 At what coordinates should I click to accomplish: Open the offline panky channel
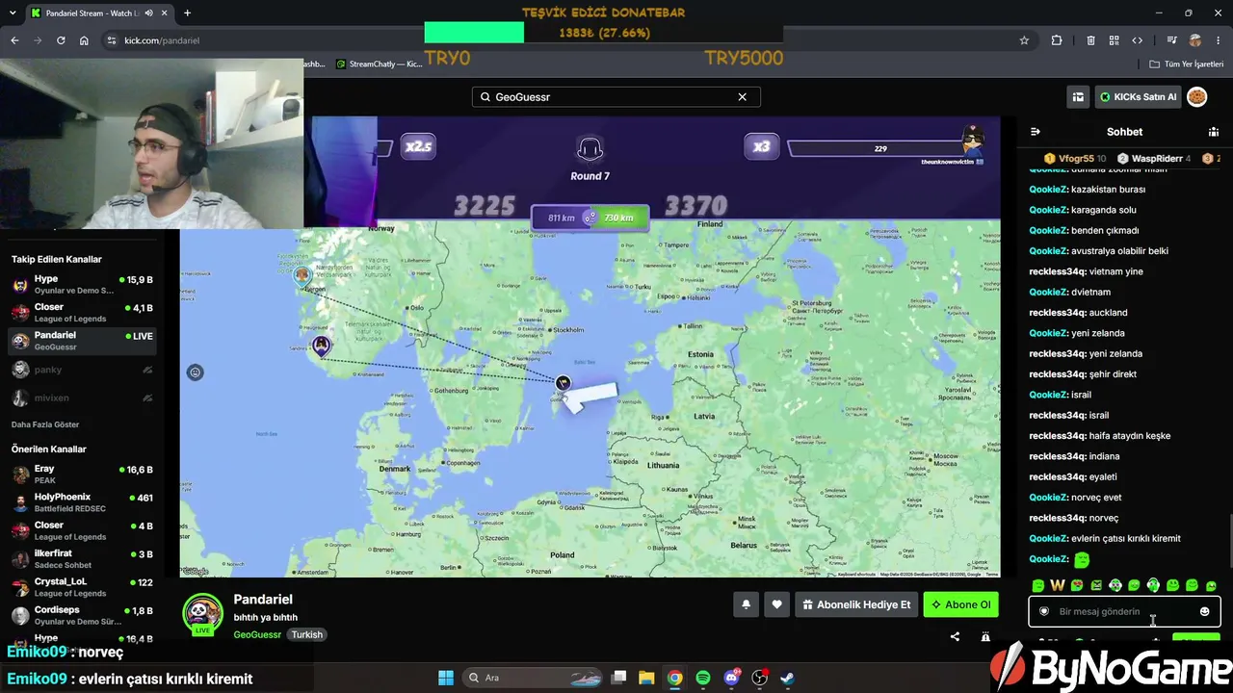pos(82,370)
